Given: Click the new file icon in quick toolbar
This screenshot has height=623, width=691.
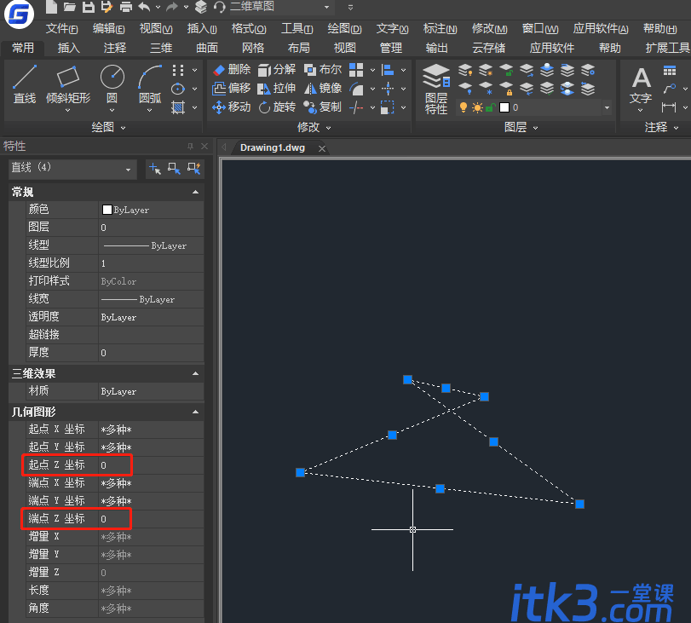Looking at the screenshot, I should (52, 7).
